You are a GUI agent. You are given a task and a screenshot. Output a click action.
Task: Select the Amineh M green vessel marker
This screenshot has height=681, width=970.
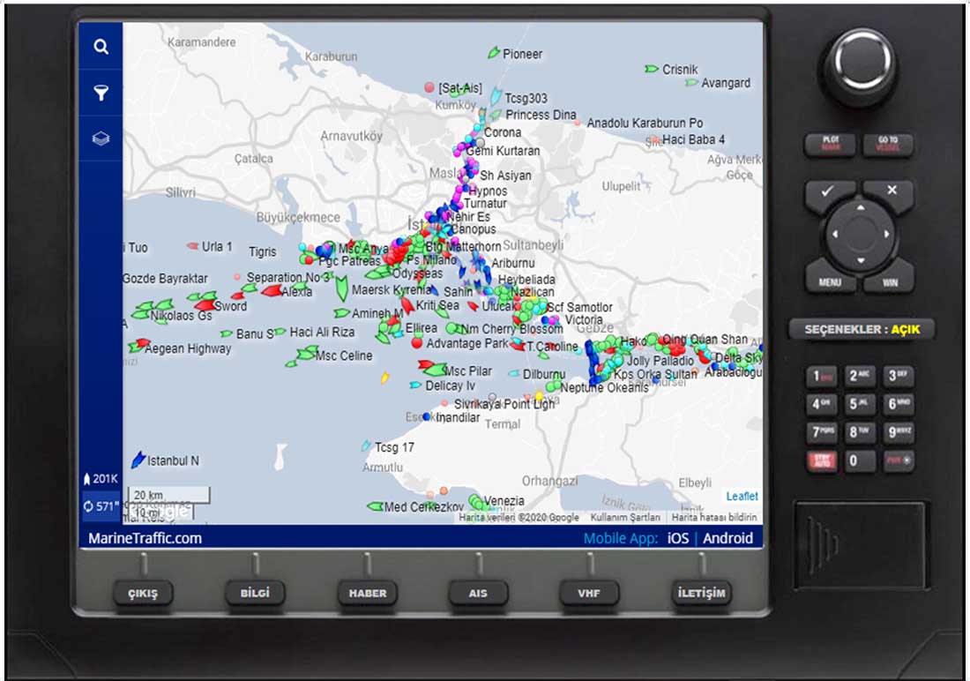coord(342,313)
